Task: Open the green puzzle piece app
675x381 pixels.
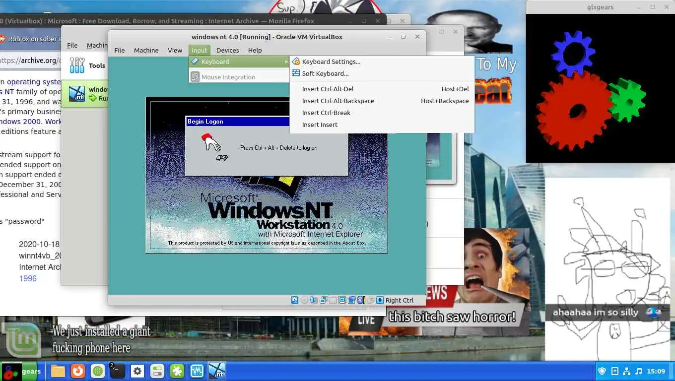Action: click(177, 371)
